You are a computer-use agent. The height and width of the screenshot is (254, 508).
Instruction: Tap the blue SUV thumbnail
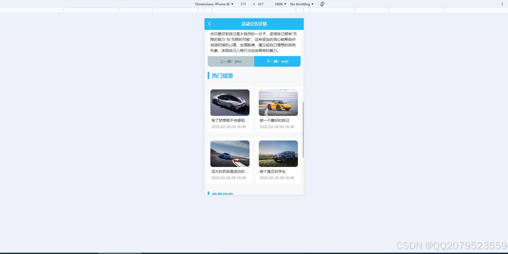pyautogui.click(x=278, y=154)
